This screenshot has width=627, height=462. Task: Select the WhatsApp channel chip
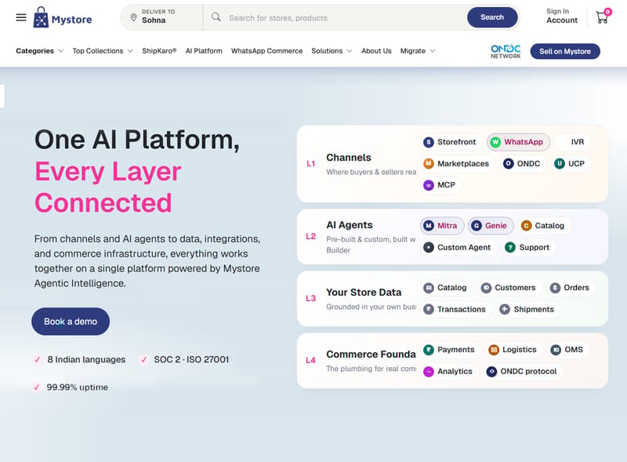click(x=518, y=142)
